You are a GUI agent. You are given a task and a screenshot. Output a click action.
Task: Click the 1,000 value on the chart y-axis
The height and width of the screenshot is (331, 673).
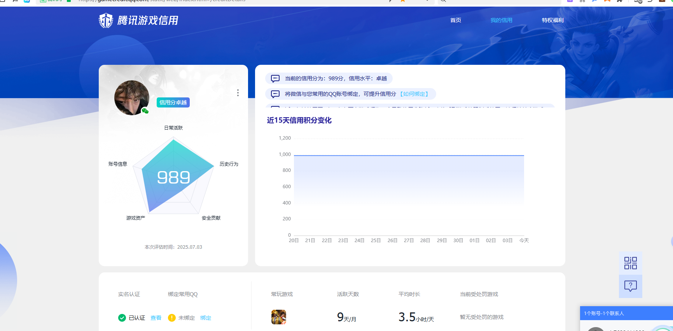[285, 154]
